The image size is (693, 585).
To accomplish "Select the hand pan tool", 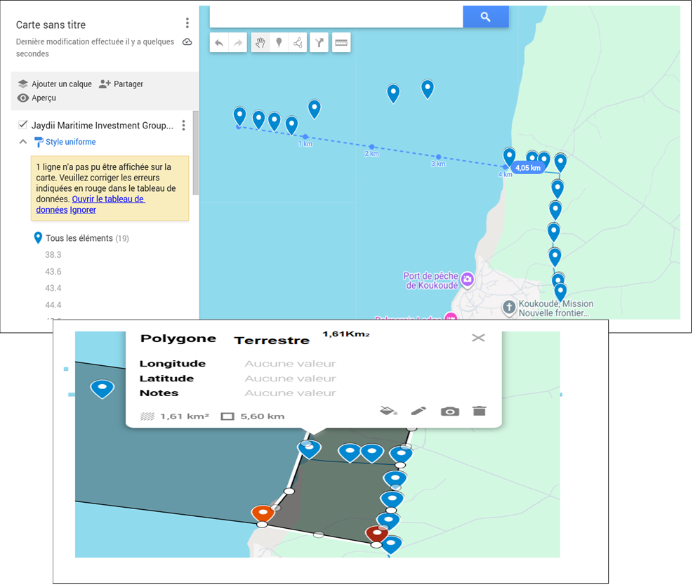I will (x=260, y=43).
